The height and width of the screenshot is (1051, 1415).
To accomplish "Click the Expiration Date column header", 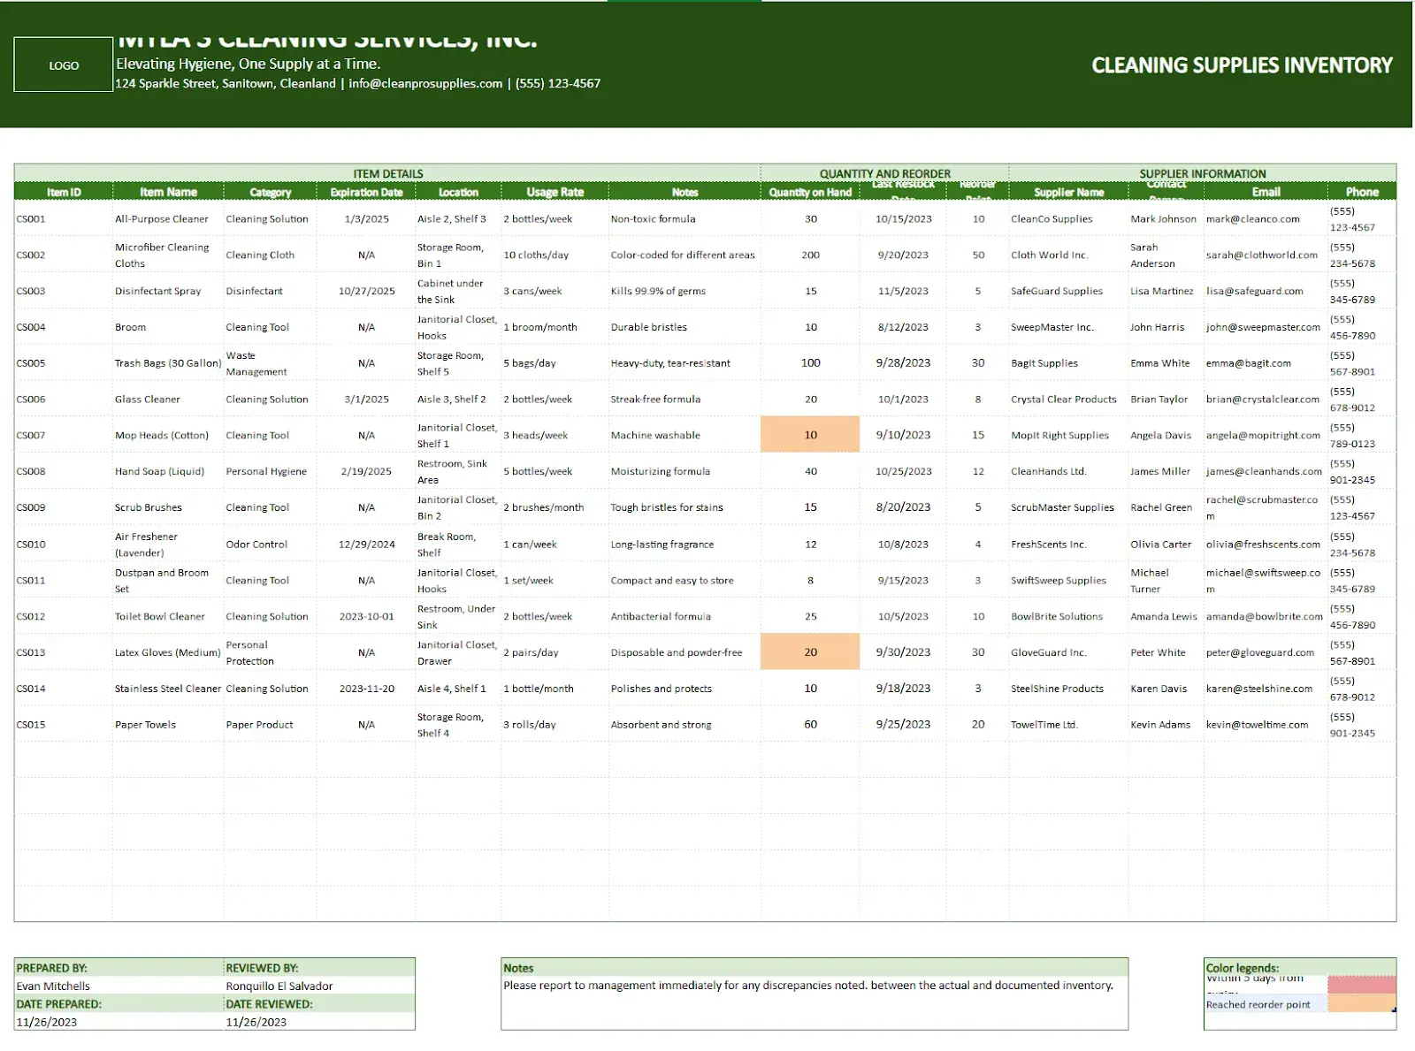I will 366,192.
